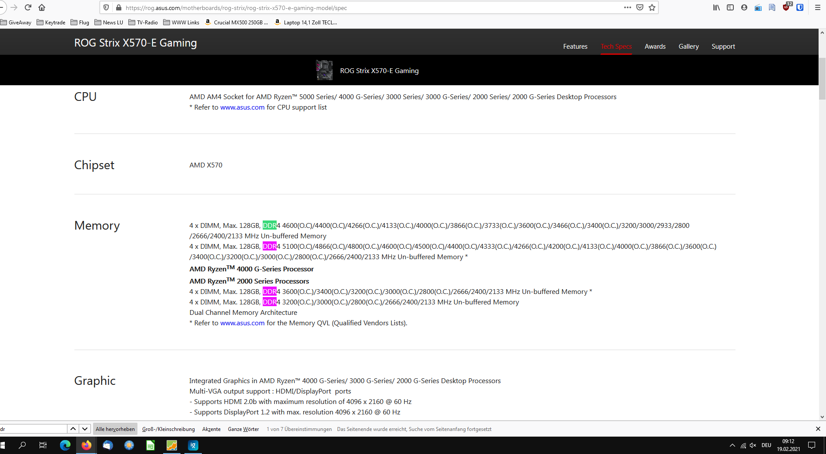Image resolution: width=826 pixels, height=454 pixels.
Task: Open Task View on the taskbar
Action: (x=43, y=445)
